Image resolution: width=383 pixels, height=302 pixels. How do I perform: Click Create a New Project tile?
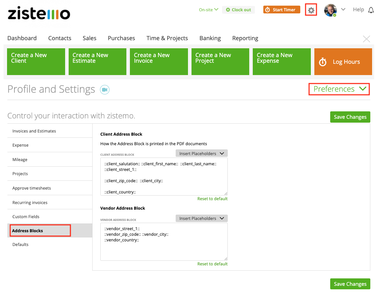220,62
